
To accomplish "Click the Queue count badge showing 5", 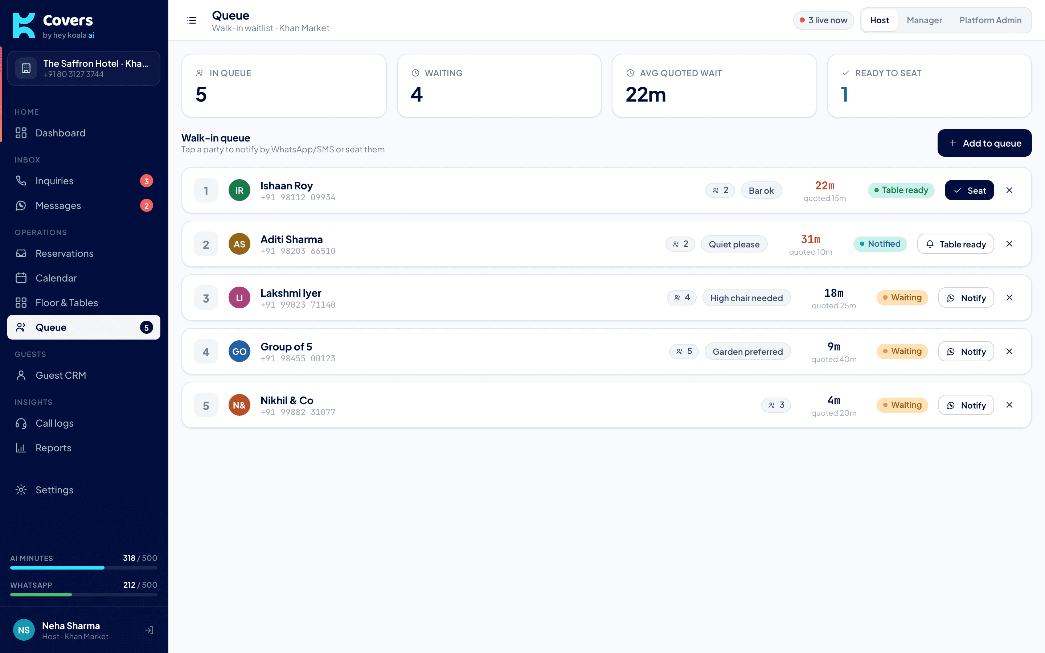I will tap(146, 327).
